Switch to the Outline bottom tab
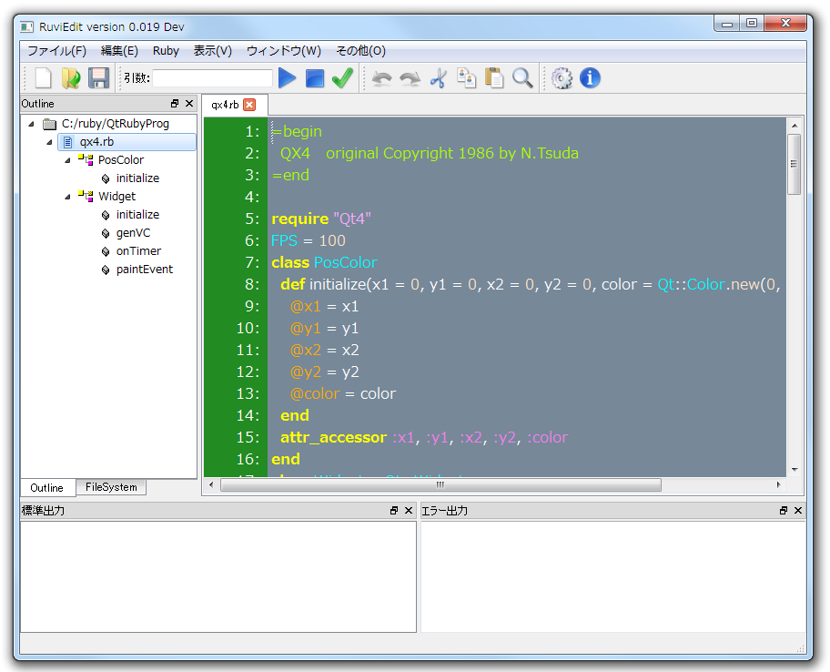The height and width of the screenshot is (672, 830). 46,488
